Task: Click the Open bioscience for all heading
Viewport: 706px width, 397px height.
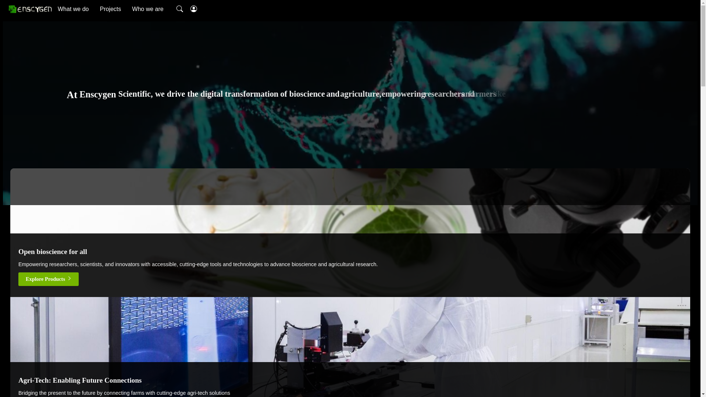Action: pyautogui.click(x=53, y=252)
